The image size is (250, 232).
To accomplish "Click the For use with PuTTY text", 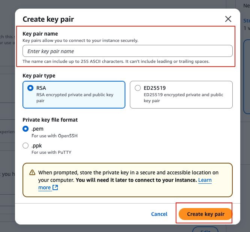I will pyautogui.click(x=51, y=152).
